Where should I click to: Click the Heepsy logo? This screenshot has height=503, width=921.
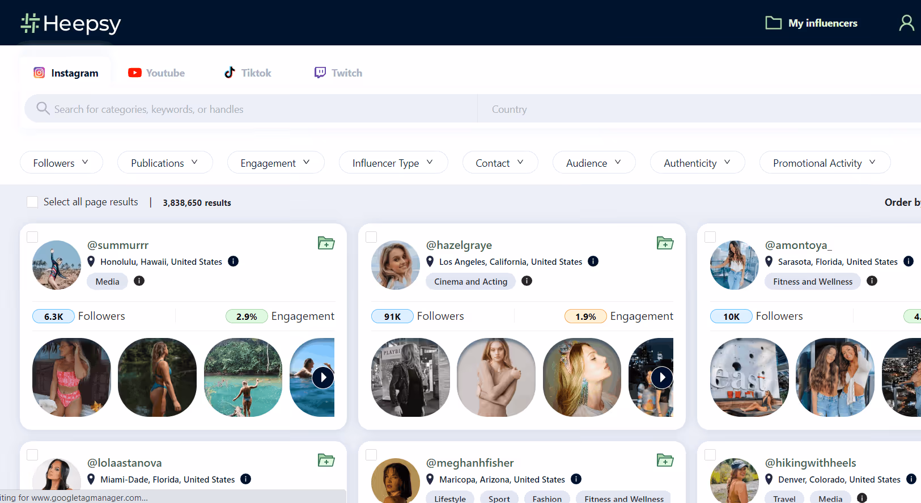pos(71,23)
